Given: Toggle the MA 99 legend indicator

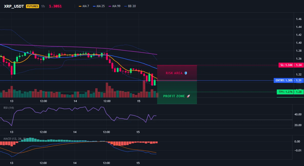Looking at the screenshot, I should pyautogui.click(x=115, y=6).
